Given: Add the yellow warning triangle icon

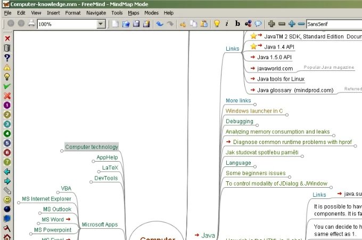Looking at the screenshot, I should point(7,67).
